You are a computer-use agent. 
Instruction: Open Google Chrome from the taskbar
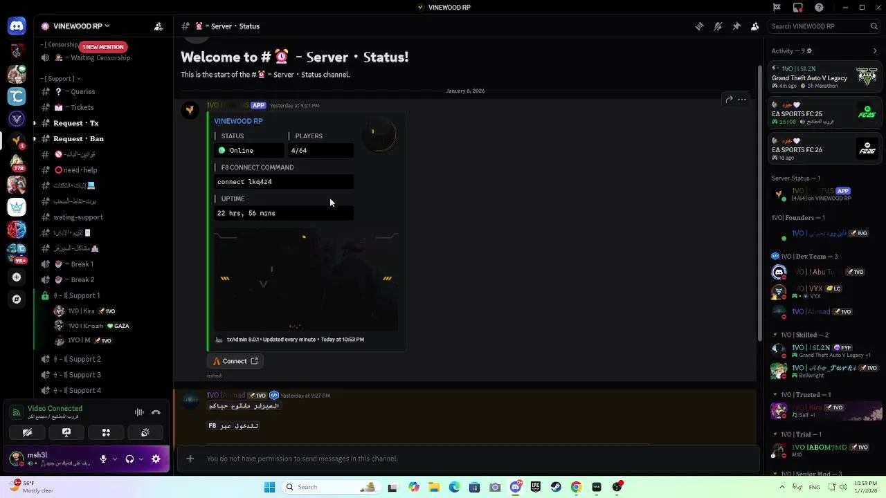576,487
